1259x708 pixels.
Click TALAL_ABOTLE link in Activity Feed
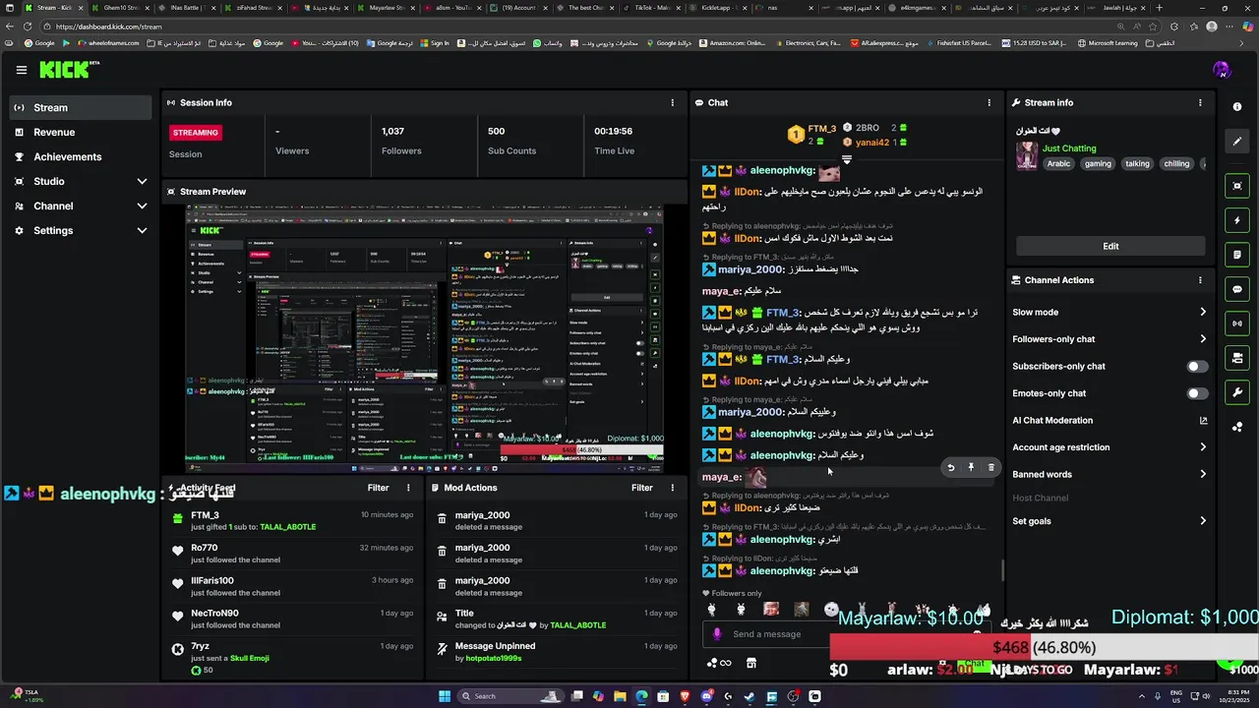(x=288, y=527)
